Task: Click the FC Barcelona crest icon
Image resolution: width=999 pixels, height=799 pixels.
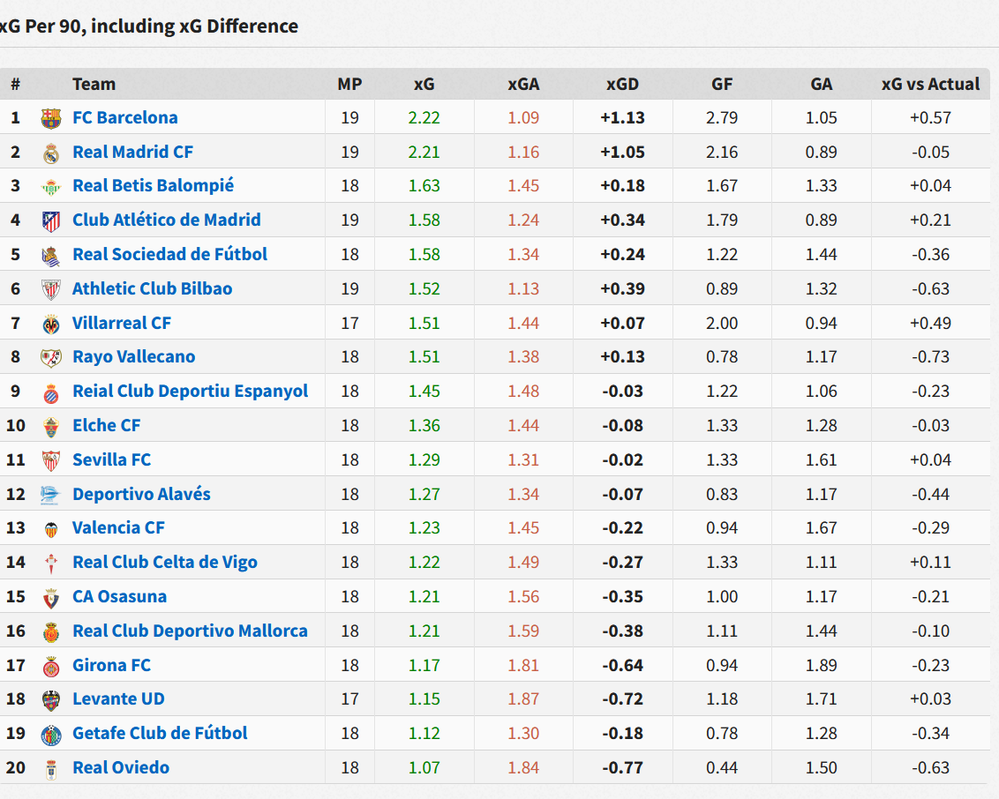Action: coord(51,118)
